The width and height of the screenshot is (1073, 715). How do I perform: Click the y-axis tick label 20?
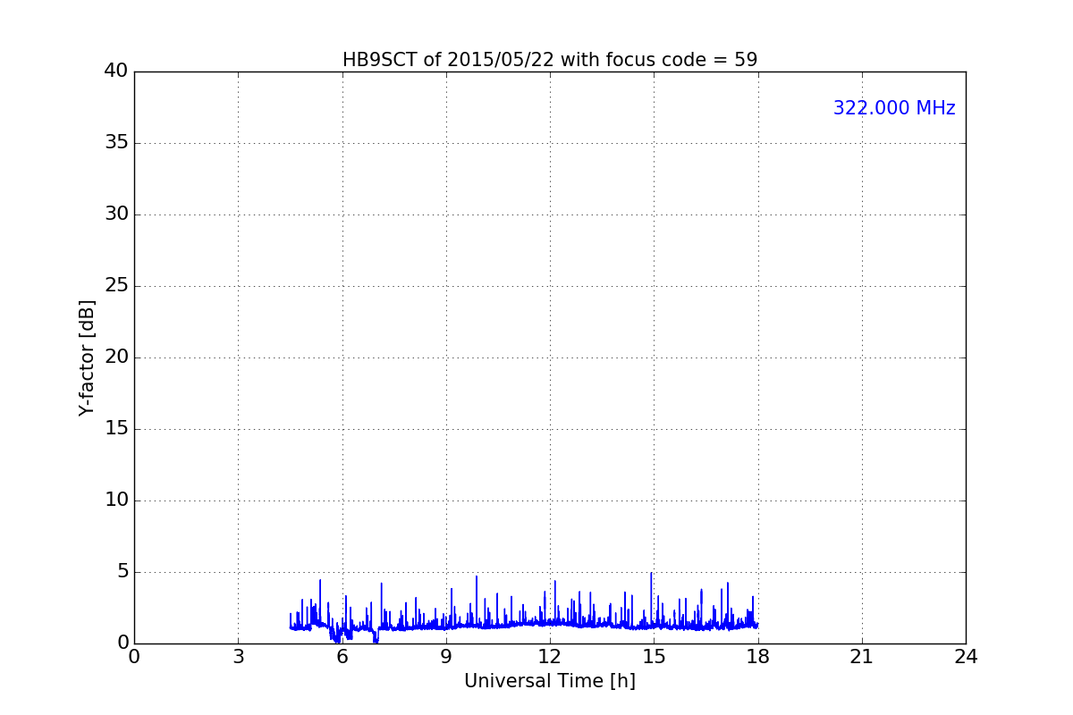pyautogui.click(x=116, y=357)
